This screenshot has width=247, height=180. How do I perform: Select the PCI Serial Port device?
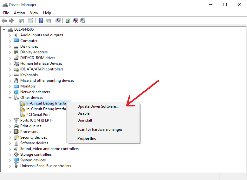(x=38, y=115)
